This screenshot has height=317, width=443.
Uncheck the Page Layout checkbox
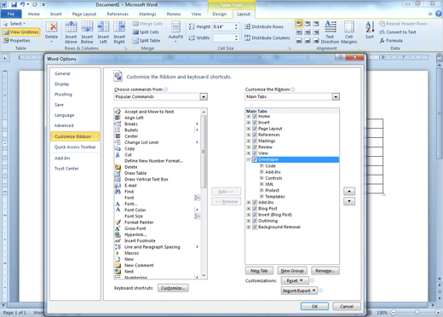(255, 129)
